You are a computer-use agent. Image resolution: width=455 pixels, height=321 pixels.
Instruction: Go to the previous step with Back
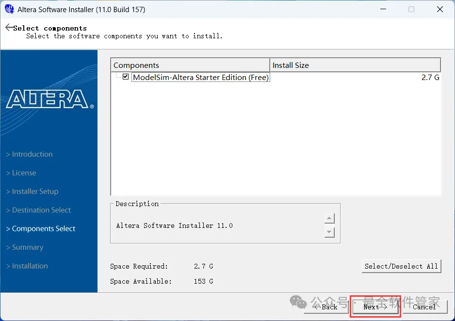click(326, 307)
